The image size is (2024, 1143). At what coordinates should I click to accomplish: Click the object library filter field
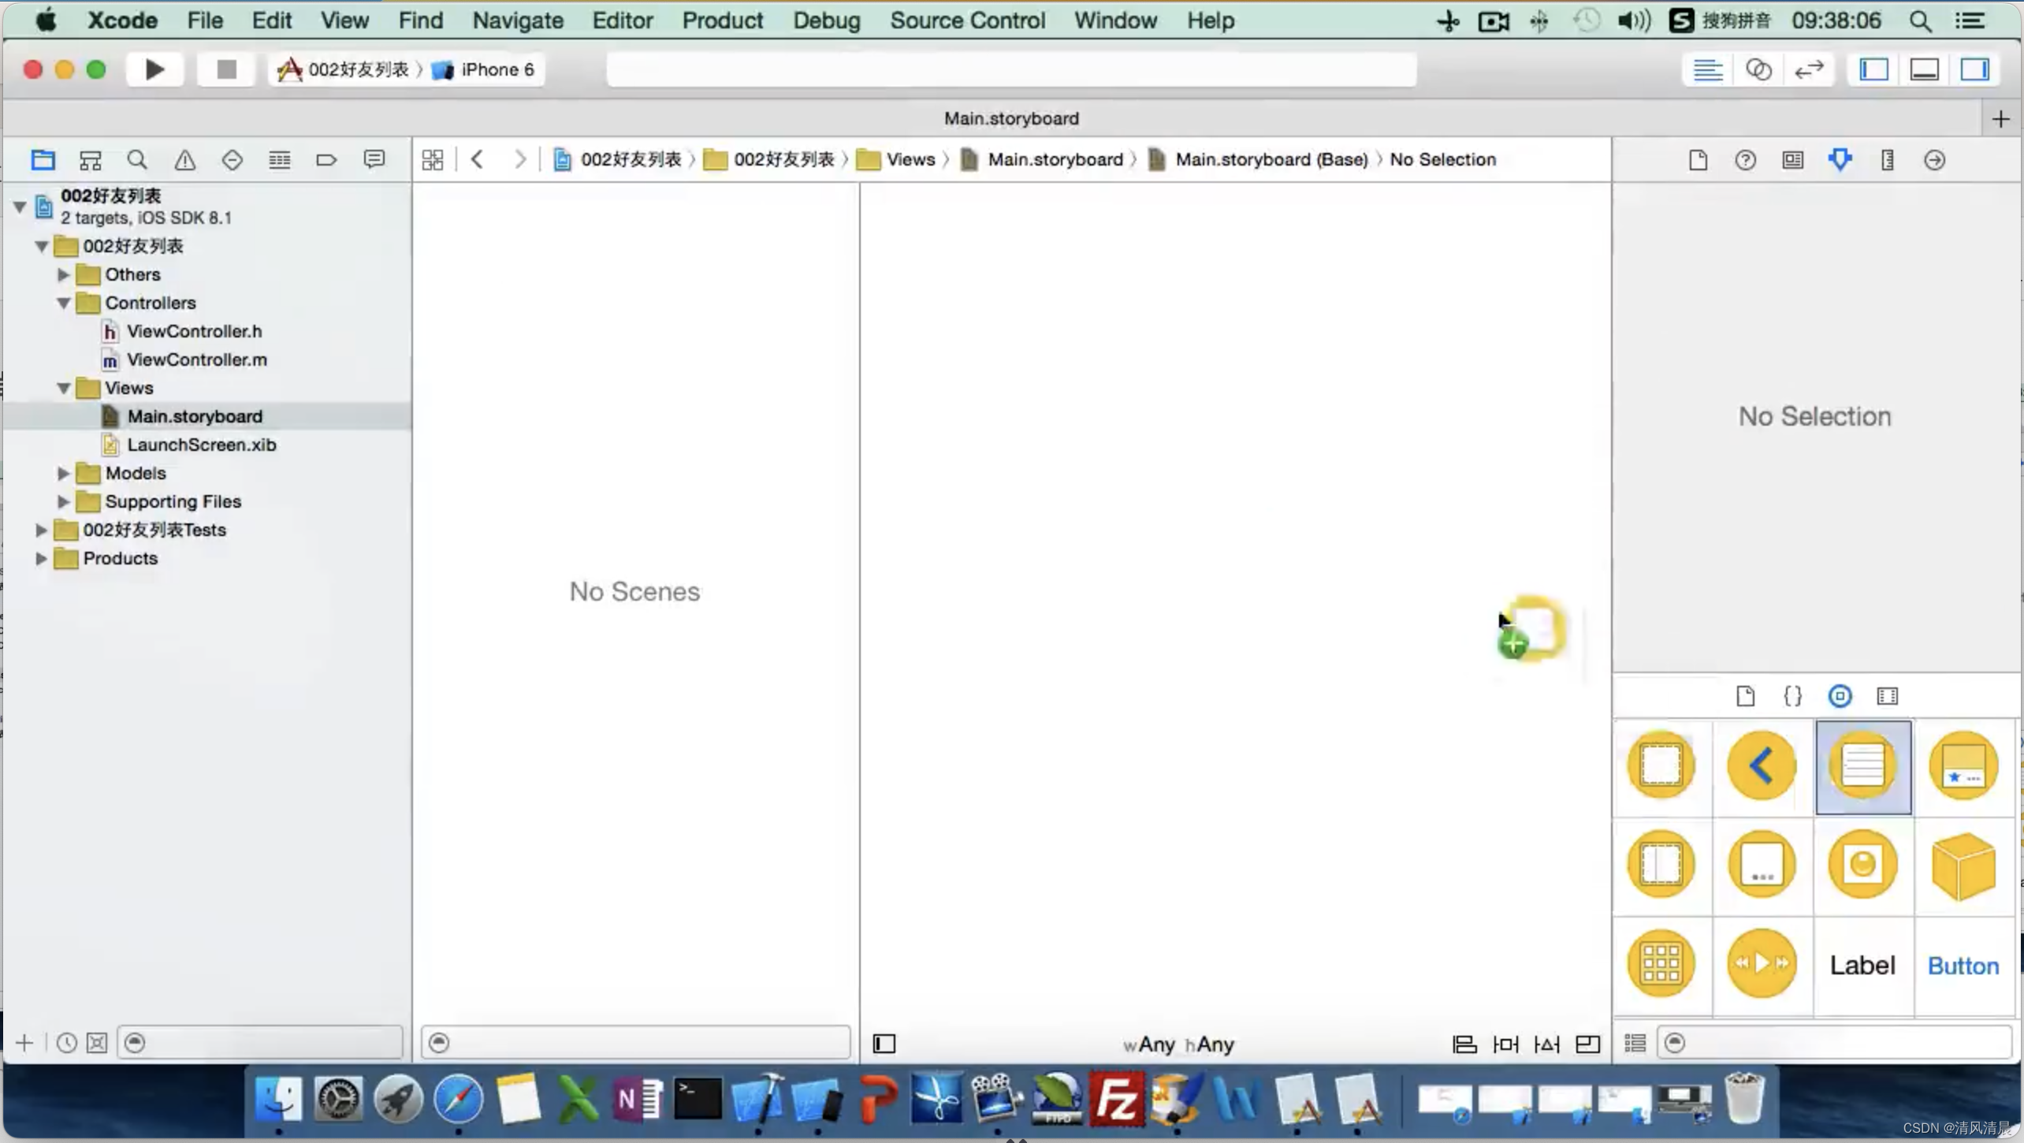[1835, 1043]
